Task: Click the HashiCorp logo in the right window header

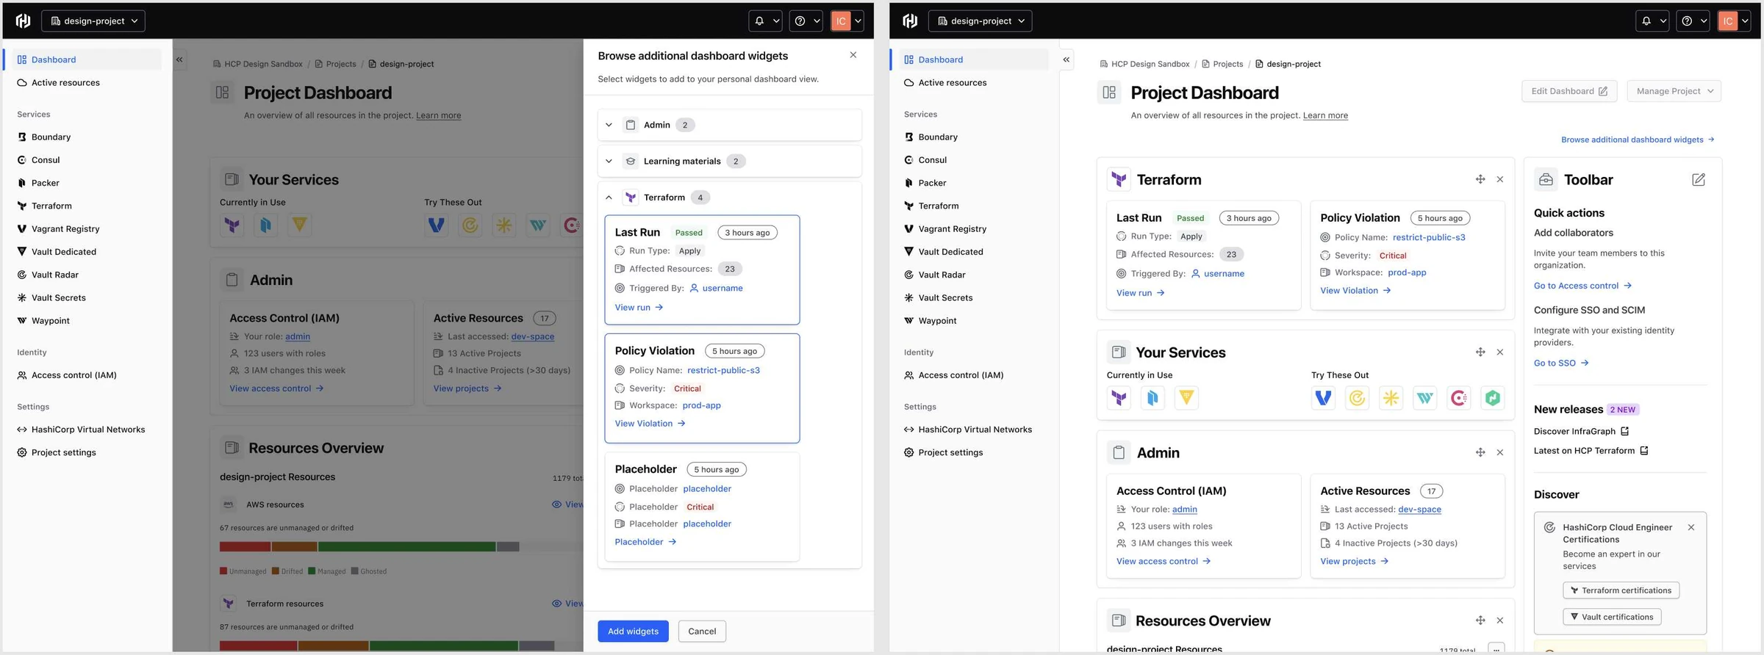Action: [910, 21]
